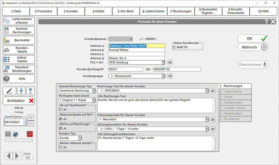Viewport: 279px width, 165px height.
Task: Open Artikel-Tabelle from sidebar
Action: click(19, 59)
